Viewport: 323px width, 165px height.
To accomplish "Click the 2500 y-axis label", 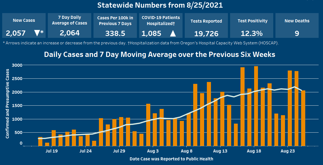I will [17, 79].
